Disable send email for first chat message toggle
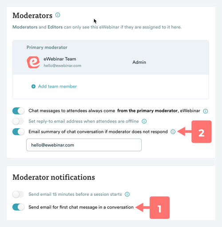222x227 pixels. 18,207
